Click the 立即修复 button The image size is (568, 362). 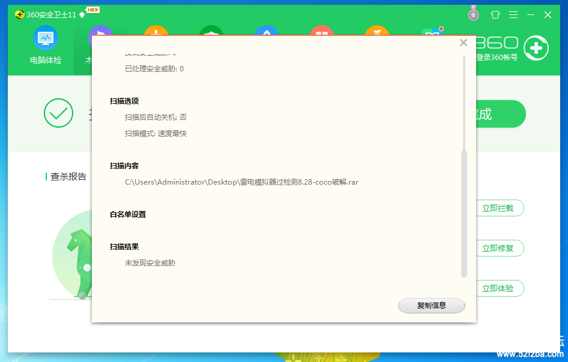point(500,248)
